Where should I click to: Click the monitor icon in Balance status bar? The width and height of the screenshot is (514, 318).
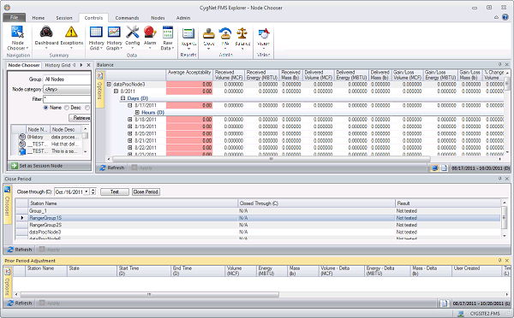click(434, 168)
